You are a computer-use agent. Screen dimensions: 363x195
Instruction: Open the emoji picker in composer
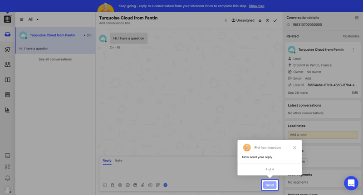tap(120, 185)
